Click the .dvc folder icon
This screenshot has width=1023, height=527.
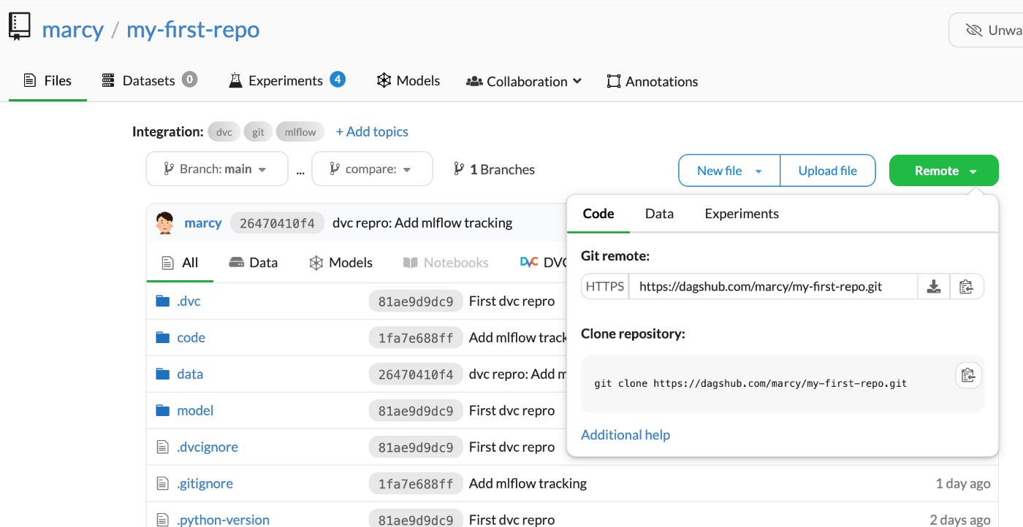(163, 301)
